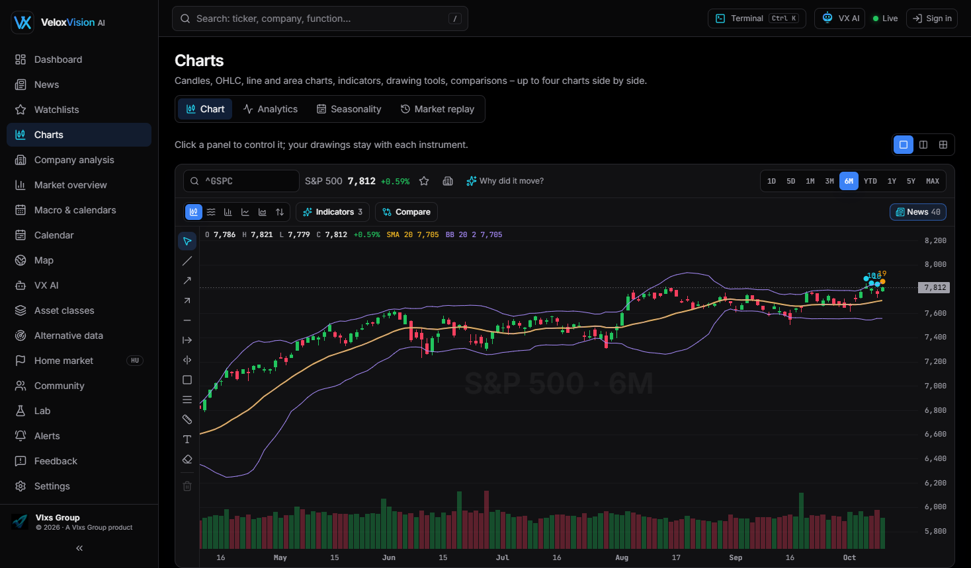971x568 pixels.
Task: Select the rectangle drawing tool
Action: click(x=187, y=380)
